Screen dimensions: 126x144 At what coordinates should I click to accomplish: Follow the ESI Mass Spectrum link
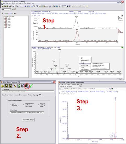pos(71,92)
